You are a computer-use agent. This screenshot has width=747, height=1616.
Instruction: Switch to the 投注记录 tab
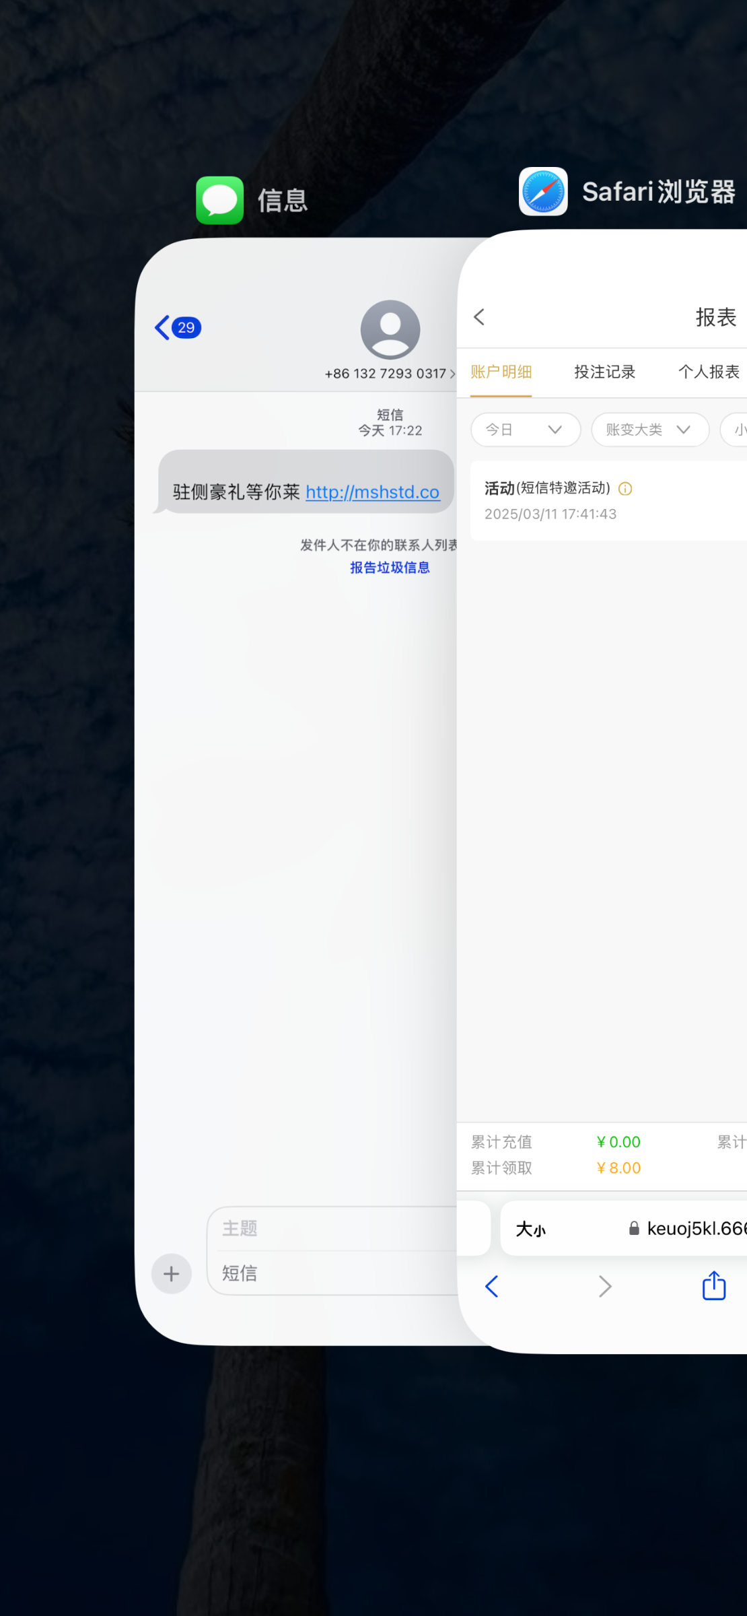click(x=604, y=372)
